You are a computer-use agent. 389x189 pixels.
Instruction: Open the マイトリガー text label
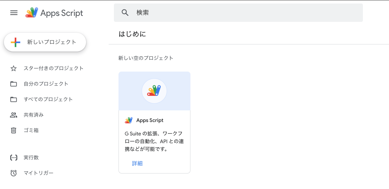point(38,173)
